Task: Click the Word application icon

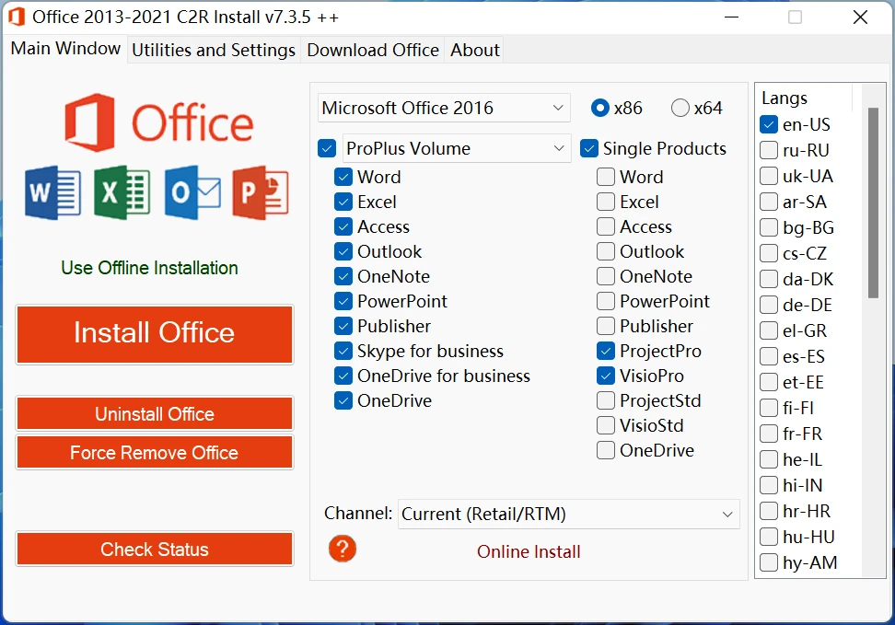Action: 52,192
